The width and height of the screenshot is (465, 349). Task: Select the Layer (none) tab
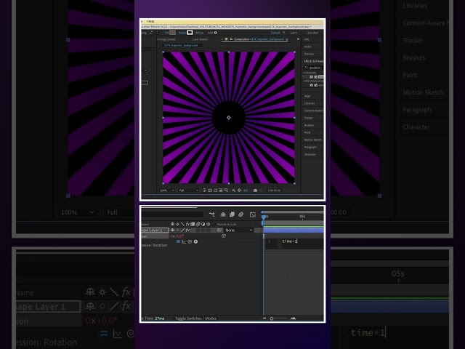coord(200,39)
